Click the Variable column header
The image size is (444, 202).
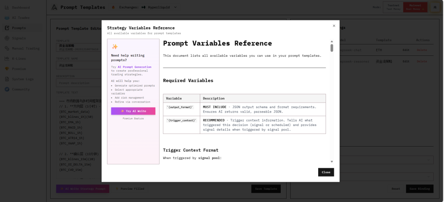tap(182, 99)
